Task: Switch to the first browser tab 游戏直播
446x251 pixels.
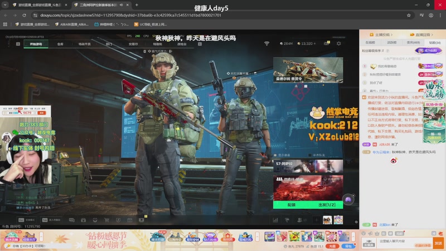Action: tap(40, 5)
